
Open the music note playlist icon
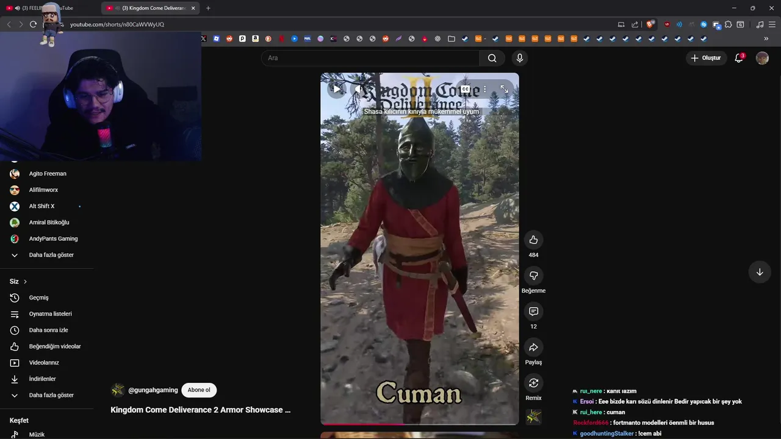click(760, 24)
